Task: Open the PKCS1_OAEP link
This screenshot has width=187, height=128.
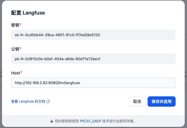Action: [x=91, y=121]
